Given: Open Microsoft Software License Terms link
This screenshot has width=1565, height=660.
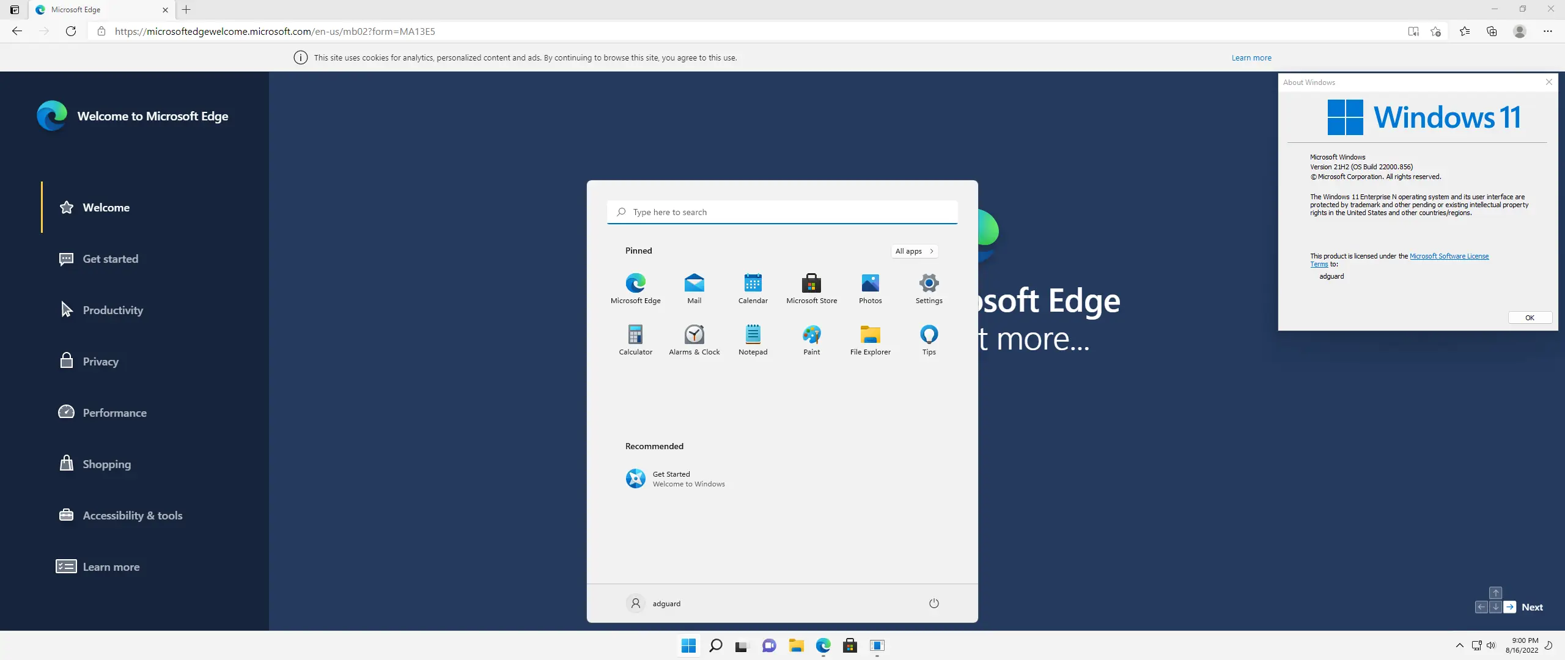Looking at the screenshot, I should pyautogui.click(x=1448, y=256).
